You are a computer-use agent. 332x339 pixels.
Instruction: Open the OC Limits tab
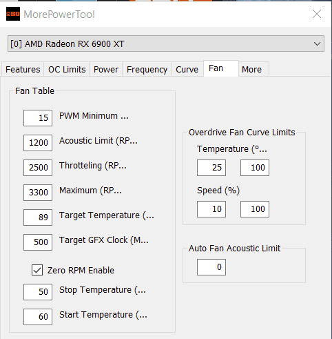tap(67, 69)
